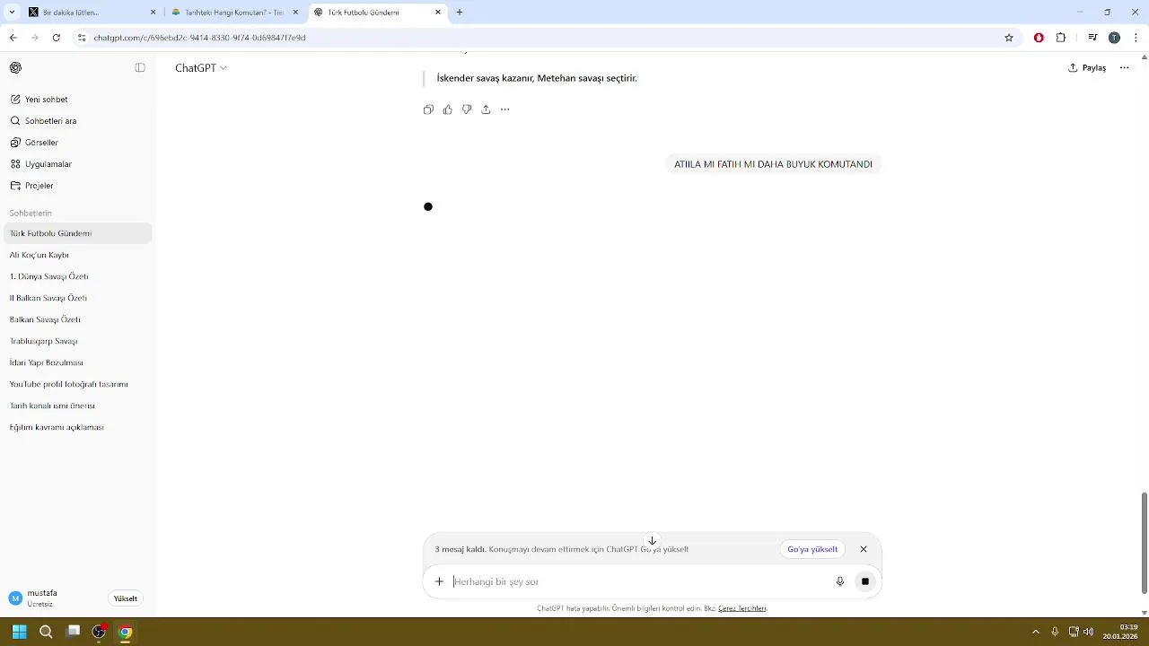Click the user message 'ATIILA MI FATIH MI' bubble
1149x646 pixels.
pyautogui.click(x=773, y=164)
